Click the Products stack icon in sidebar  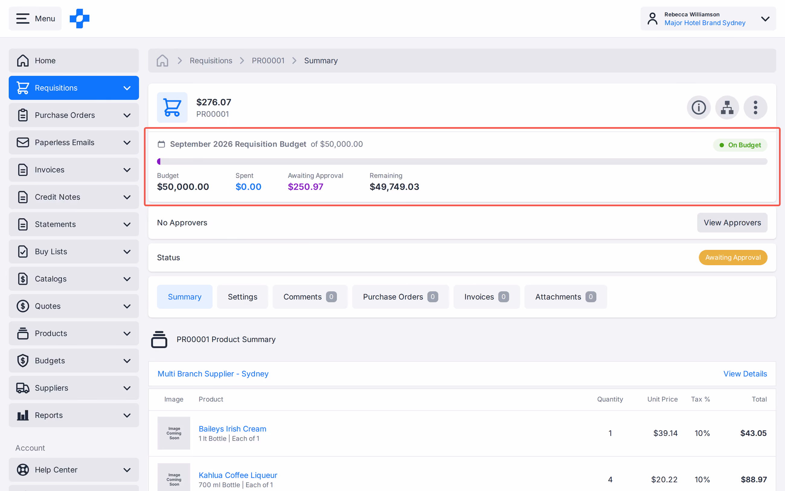click(23, 333)
